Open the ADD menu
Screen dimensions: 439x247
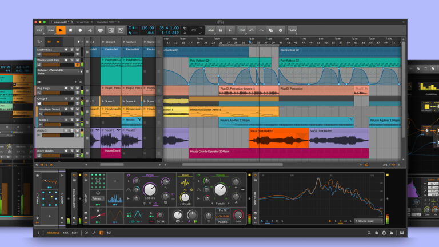211,30
